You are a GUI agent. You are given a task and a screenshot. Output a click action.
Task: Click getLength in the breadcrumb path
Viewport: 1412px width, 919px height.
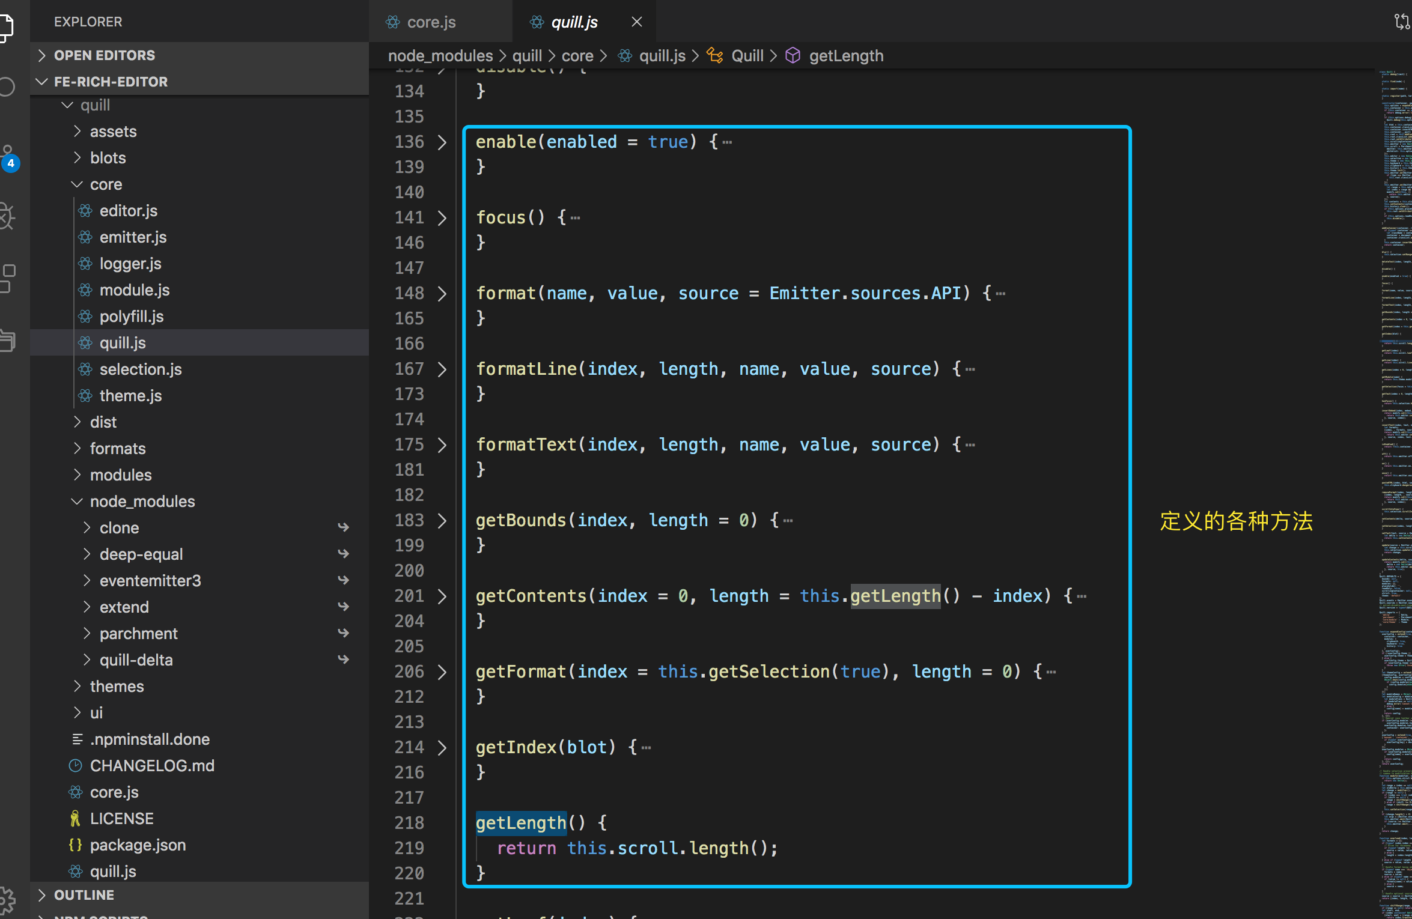(x=845, y=56)
